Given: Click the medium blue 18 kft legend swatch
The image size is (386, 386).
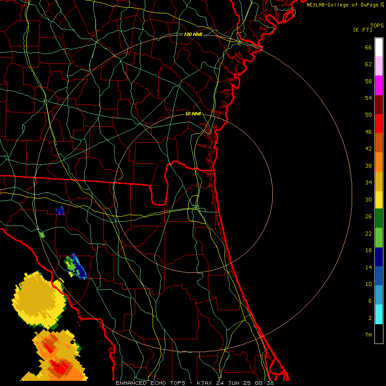Looking at the screenshot, I should tap(379, 276).
